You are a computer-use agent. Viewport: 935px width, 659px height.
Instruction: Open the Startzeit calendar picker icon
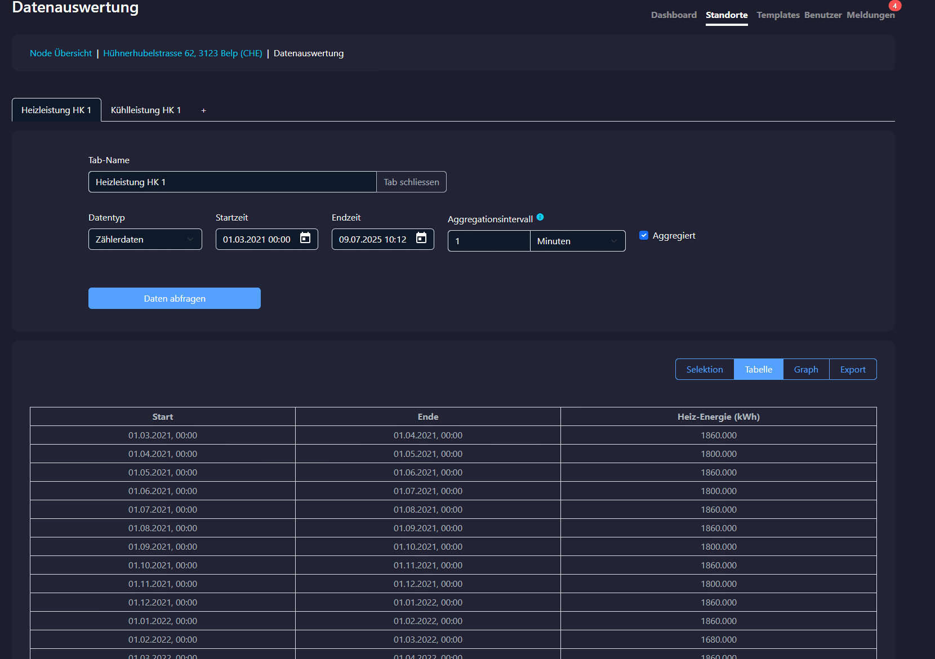[x=305, y=238]
